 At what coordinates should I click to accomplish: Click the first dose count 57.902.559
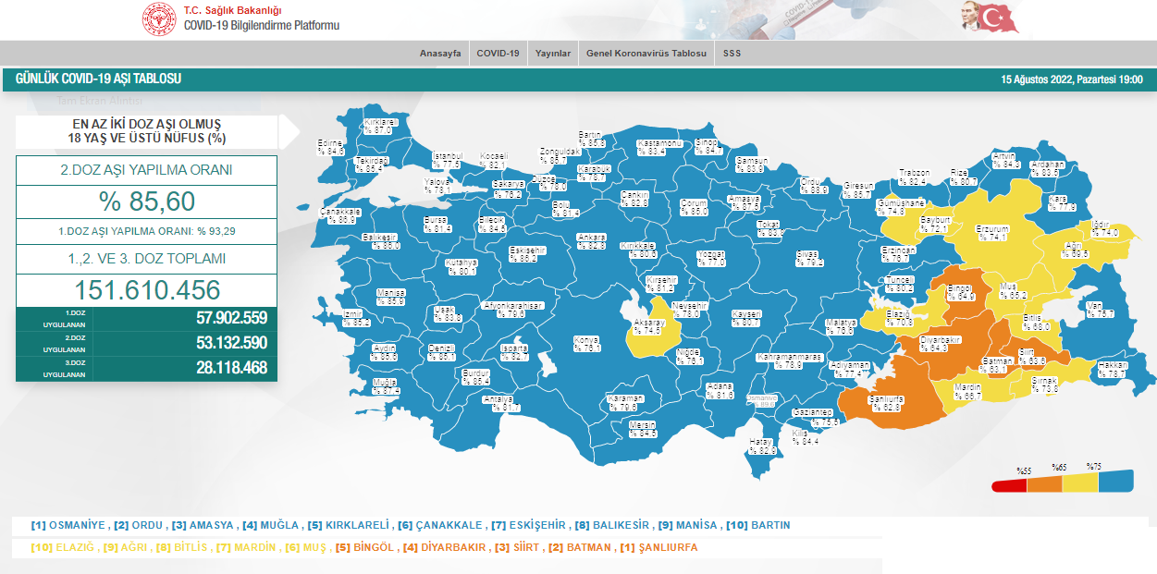pyautogui.click(x=231, y=318)
